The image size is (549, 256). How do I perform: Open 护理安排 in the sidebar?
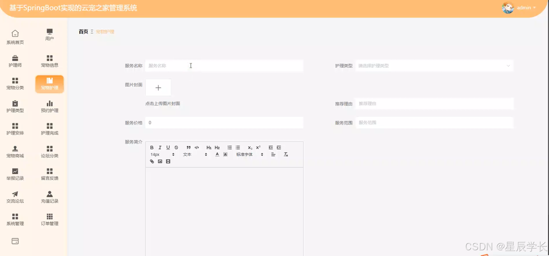pyautogui.click(x=15, y=129)
